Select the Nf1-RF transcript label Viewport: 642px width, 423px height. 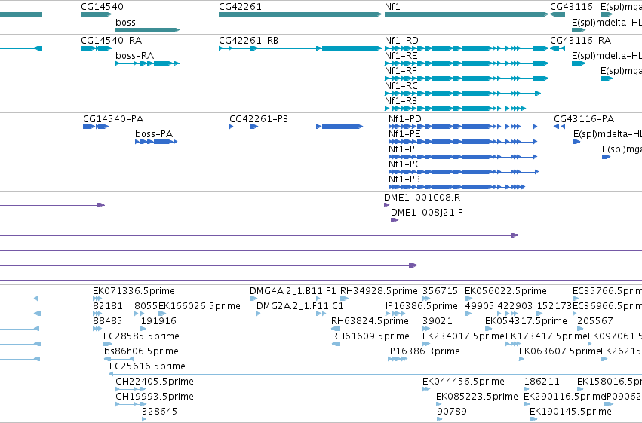coord(401,71)
